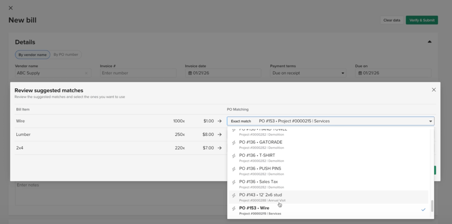
Task: Open the Payment terms dropdown
Action: tap(308, 73)
